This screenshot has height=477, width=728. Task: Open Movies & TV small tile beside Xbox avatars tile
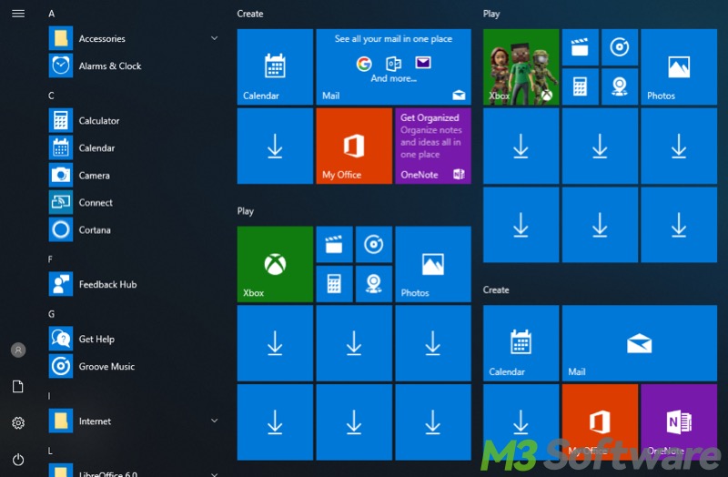coord(580,47)
